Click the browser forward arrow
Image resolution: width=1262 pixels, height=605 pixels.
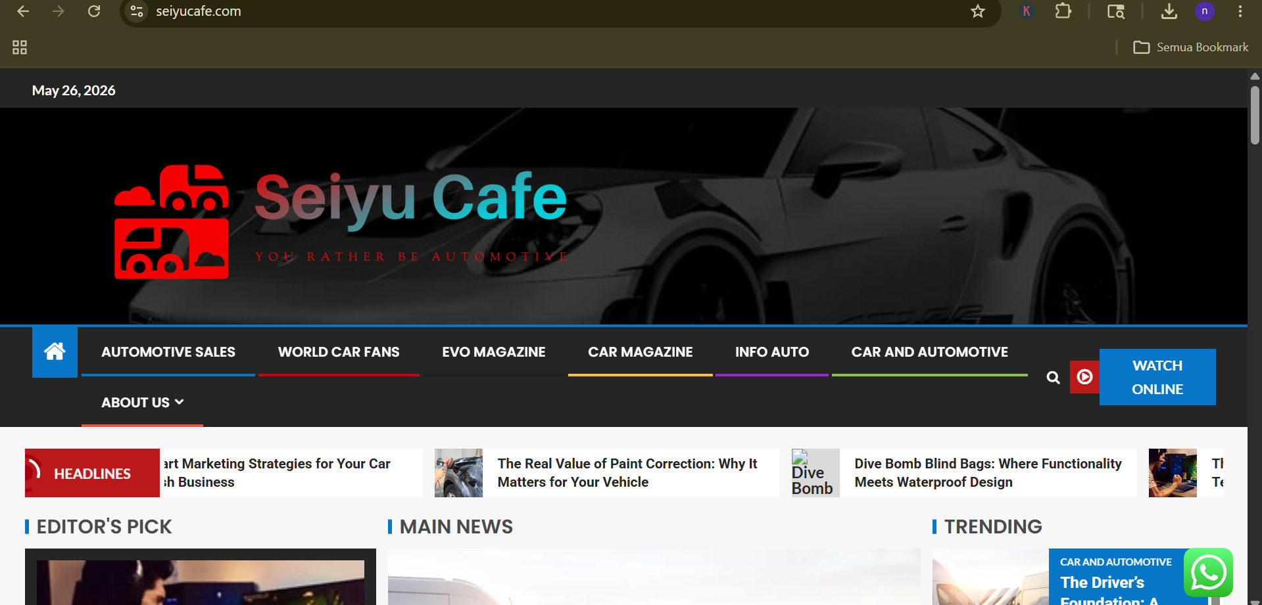[59, 11]
